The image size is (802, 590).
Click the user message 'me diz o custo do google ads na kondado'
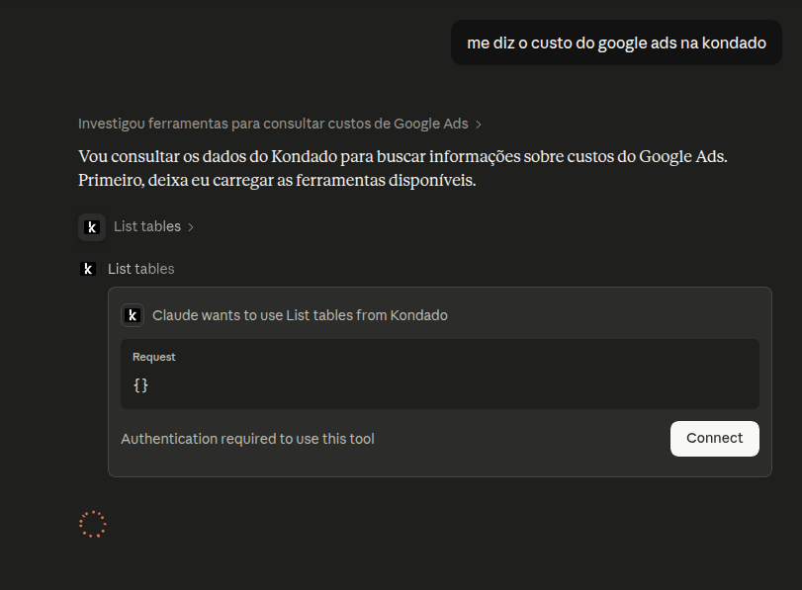click(x=616, y=42)
